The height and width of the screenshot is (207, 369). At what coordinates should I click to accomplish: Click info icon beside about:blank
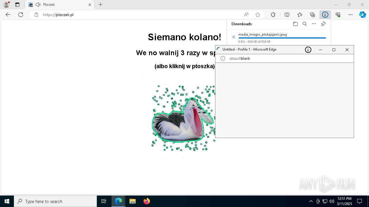(223, 58)
